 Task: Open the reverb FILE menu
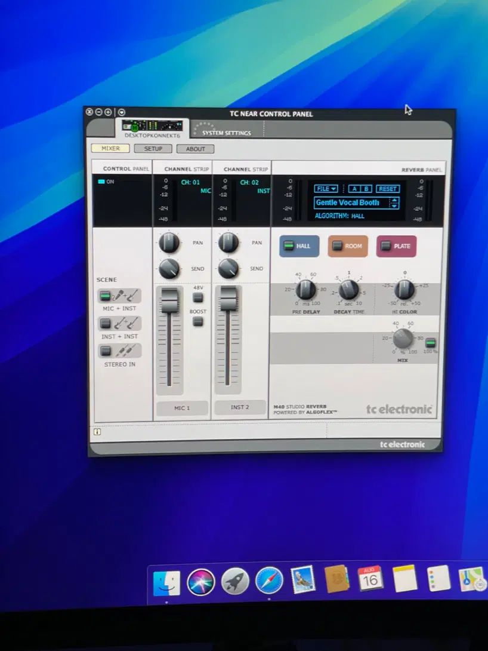(326, 189)
